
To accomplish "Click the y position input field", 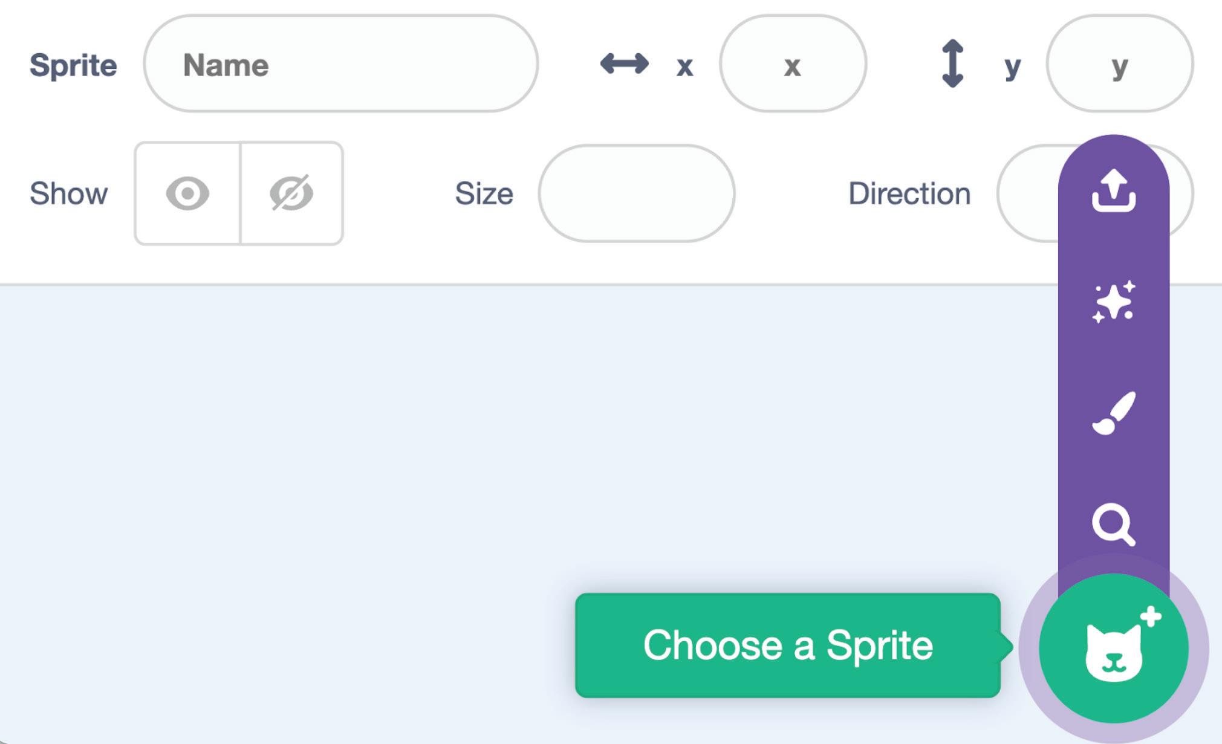I will (x=1119, y=64).
